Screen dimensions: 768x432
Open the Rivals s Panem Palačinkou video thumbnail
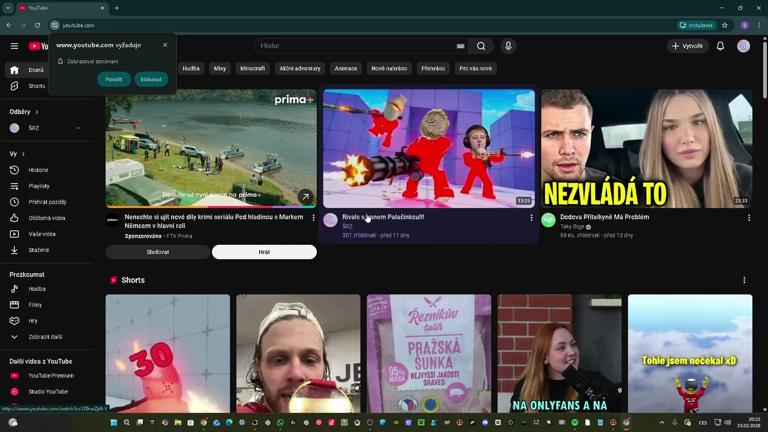(429, 149)
